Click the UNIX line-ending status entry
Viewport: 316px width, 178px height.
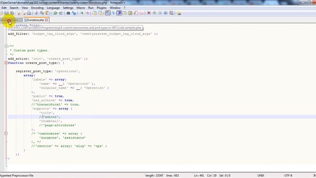[261, 176]
